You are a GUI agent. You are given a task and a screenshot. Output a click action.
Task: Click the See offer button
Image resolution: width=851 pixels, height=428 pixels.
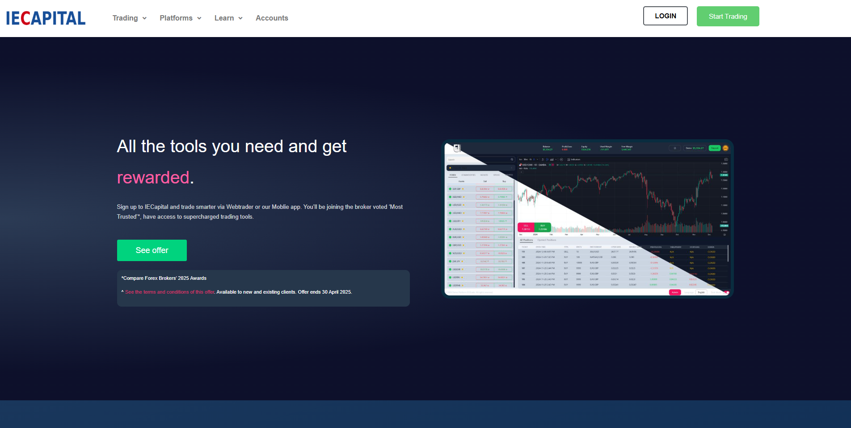coord(152,250)
